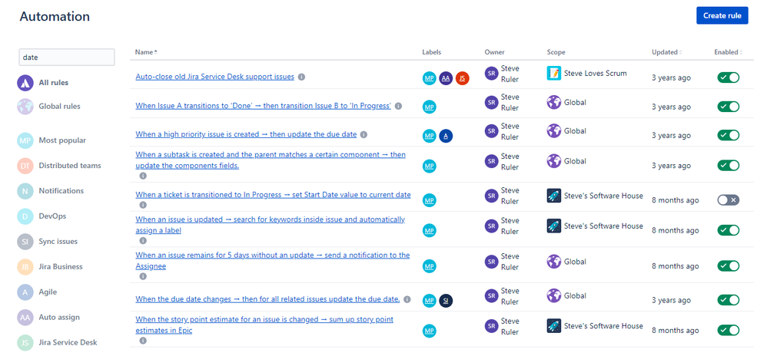The image size is (767, 356).
Task: Filter by Agile label
Action: pos(48,292)
